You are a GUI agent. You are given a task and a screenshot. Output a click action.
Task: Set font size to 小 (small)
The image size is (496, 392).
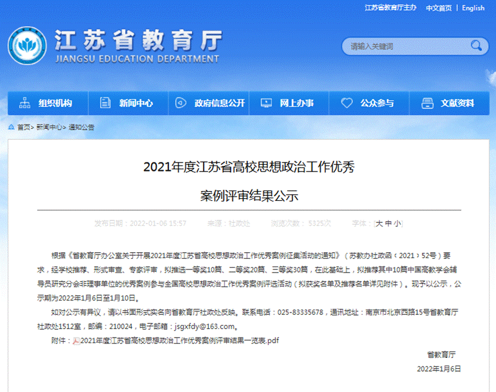pos(397,223)
